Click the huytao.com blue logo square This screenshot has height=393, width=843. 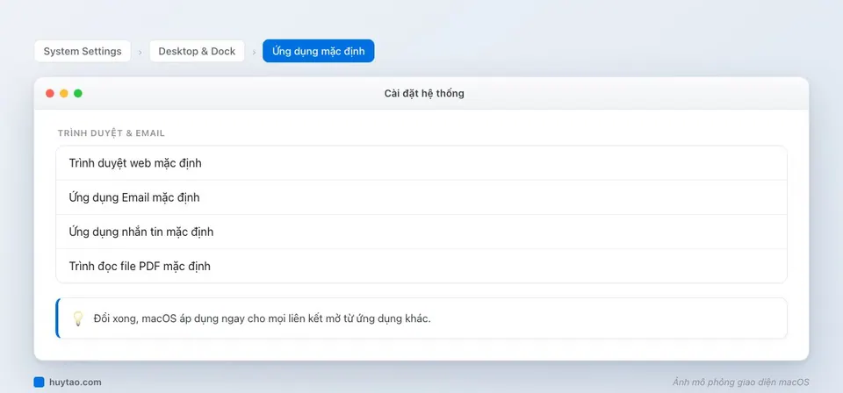(39, 382)
